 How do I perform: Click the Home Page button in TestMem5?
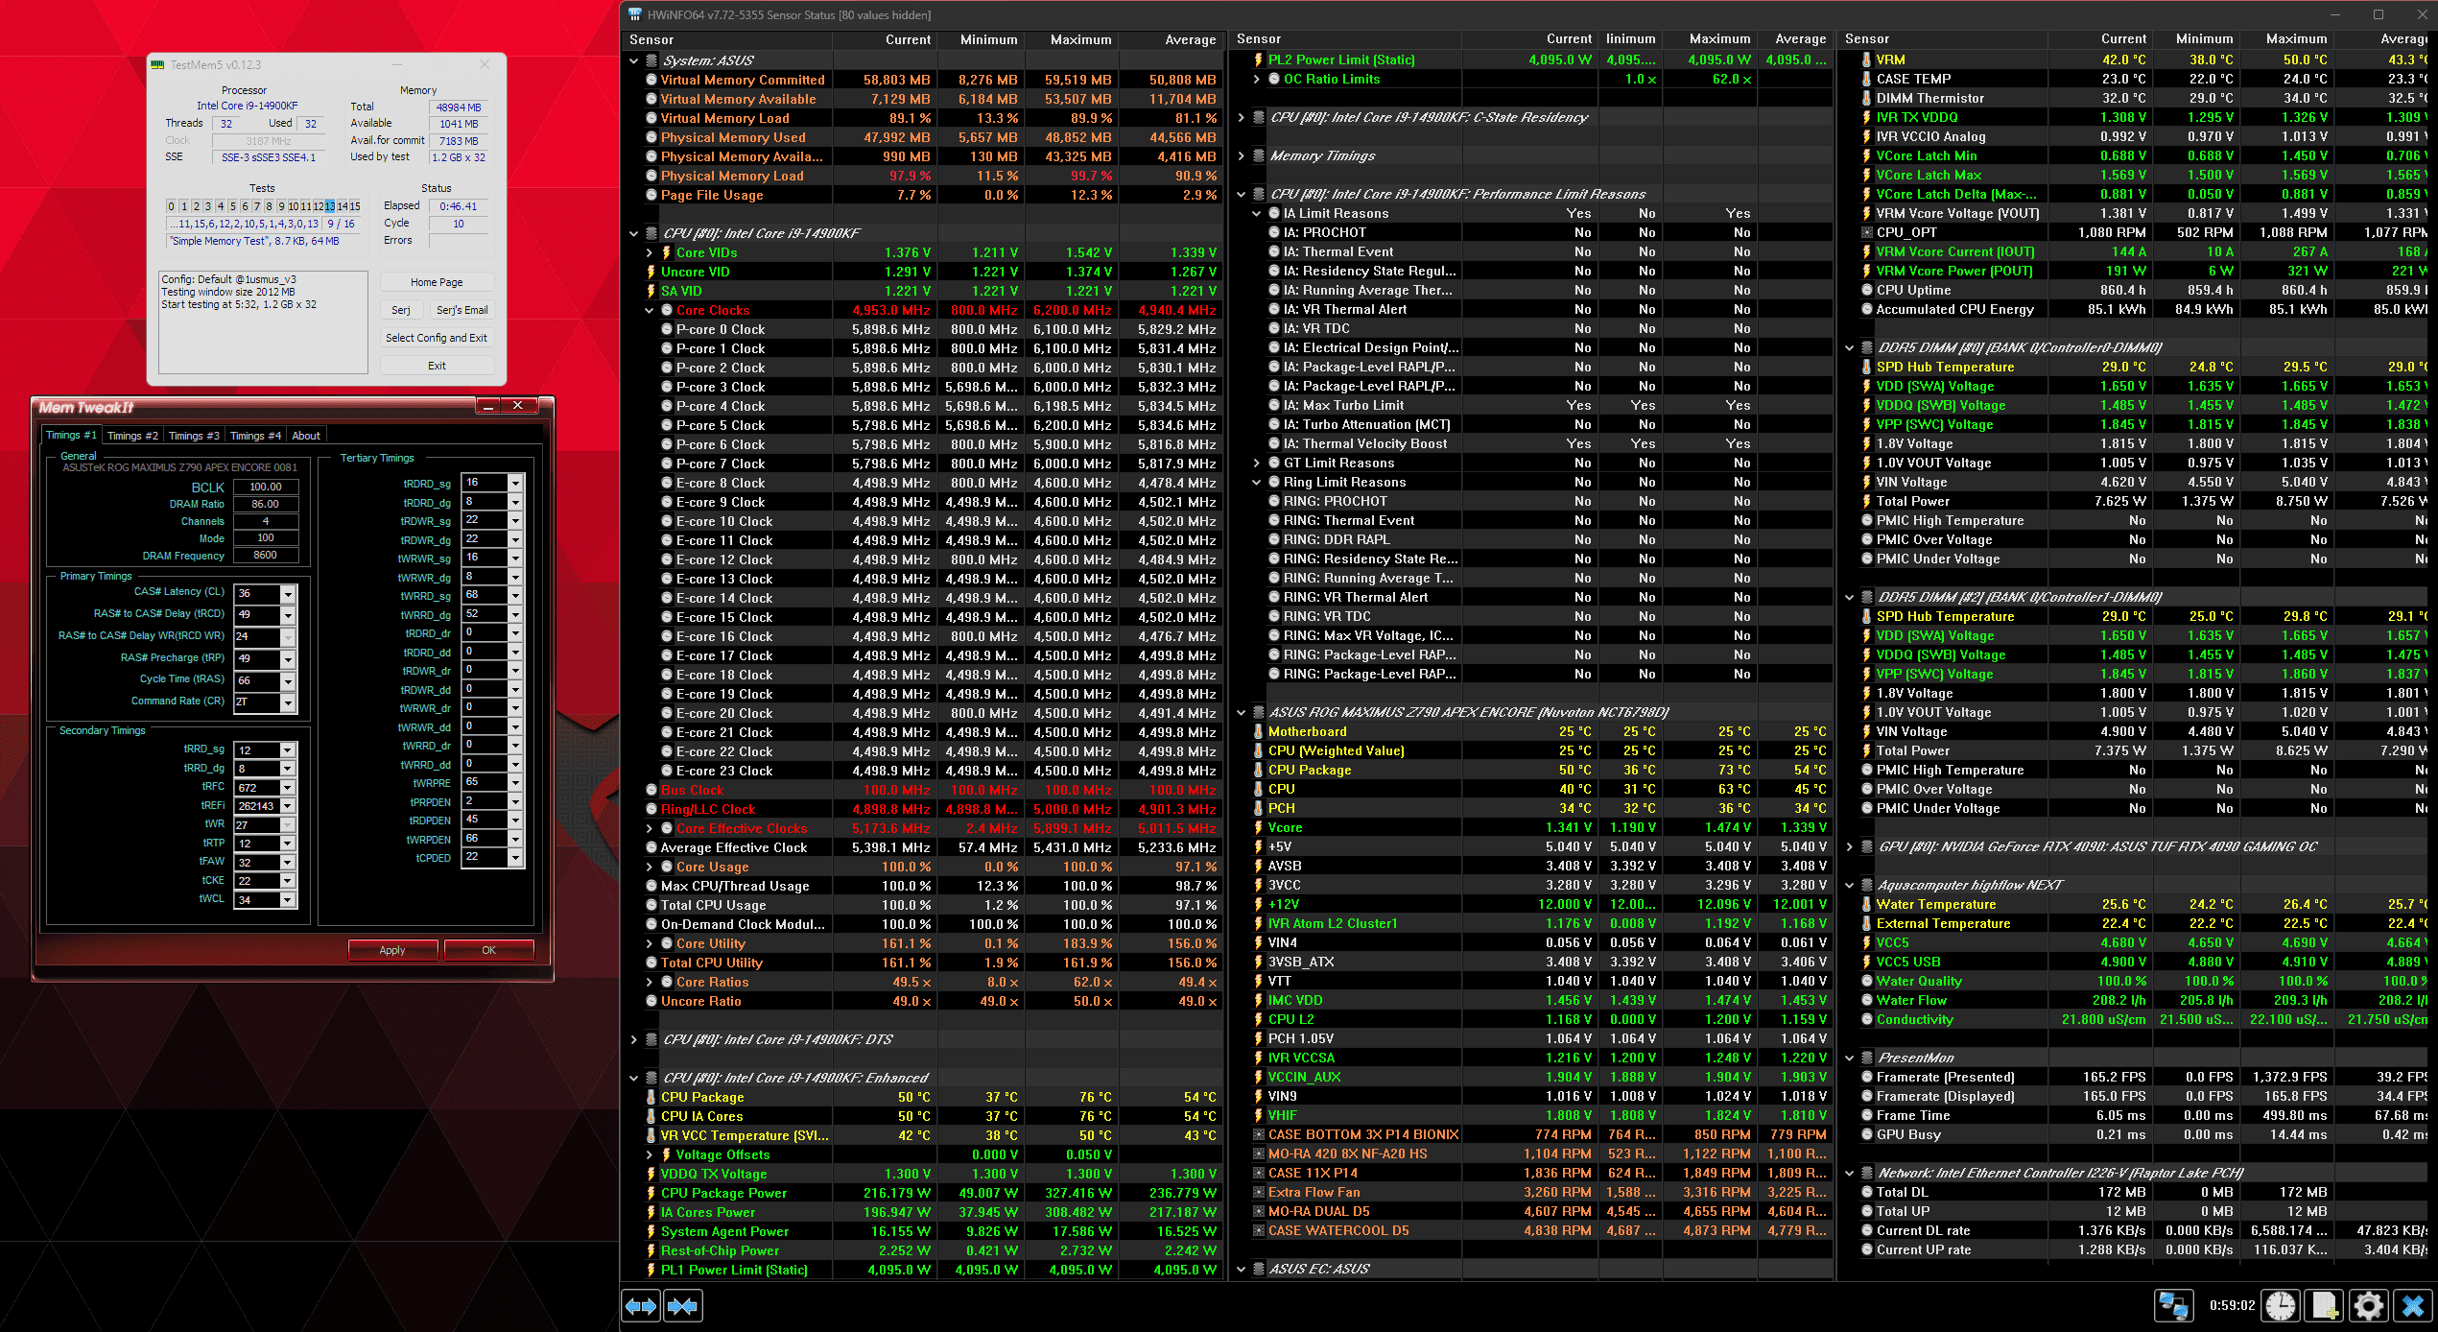(x=437, y=282)
